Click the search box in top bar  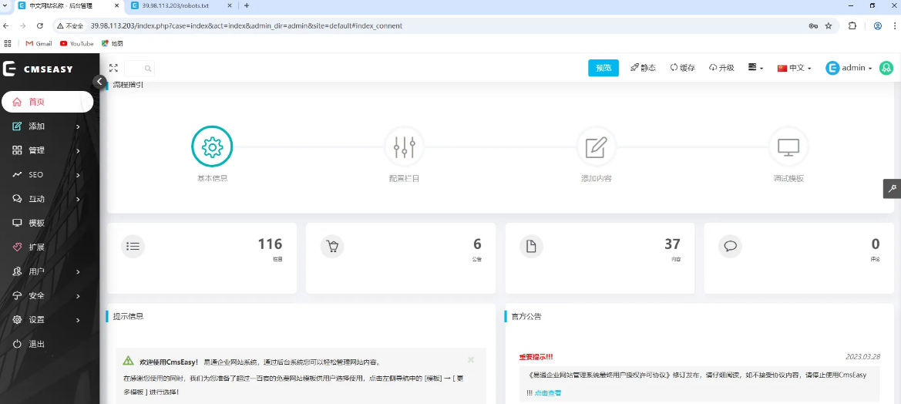coord(140,68)
